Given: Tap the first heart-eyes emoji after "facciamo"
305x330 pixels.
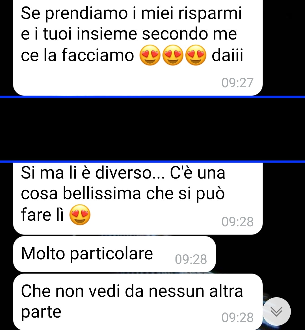Looking at the screenshot, I should point(150,55).
